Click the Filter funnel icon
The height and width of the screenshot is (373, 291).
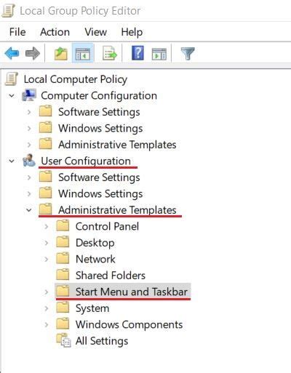pos(188,53)
